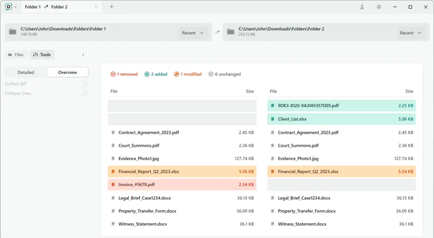
Task: Select the Detailed view tab
Action: coord(26,72)
